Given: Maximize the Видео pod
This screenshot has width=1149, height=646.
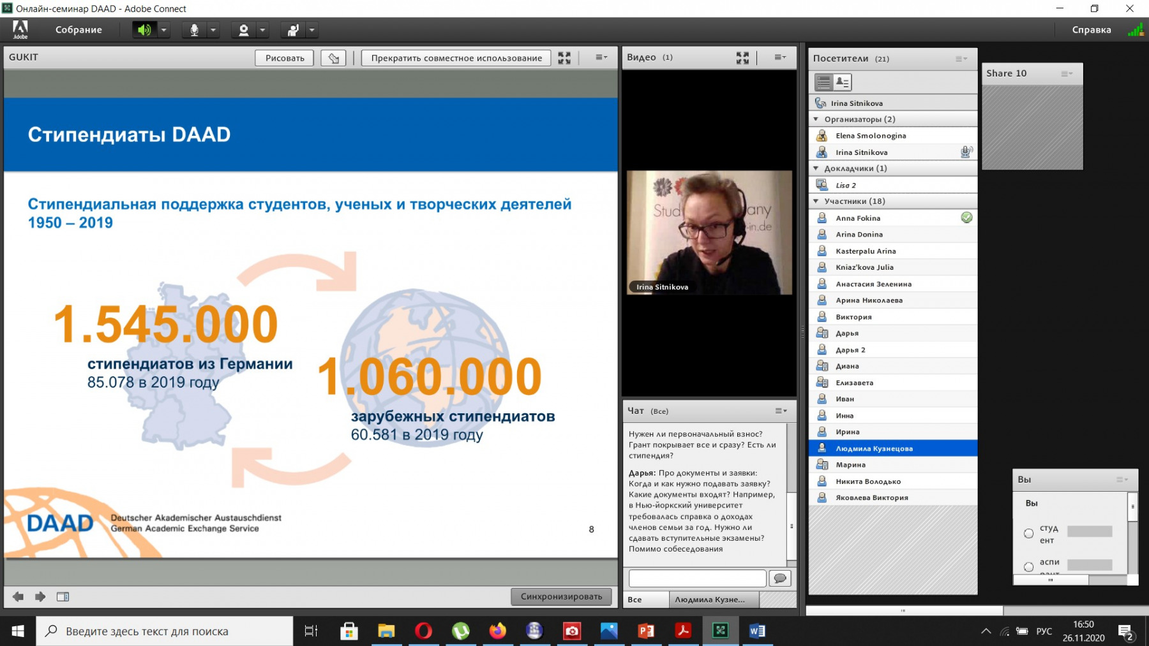Looking at the screenshot, I should 742,58.
